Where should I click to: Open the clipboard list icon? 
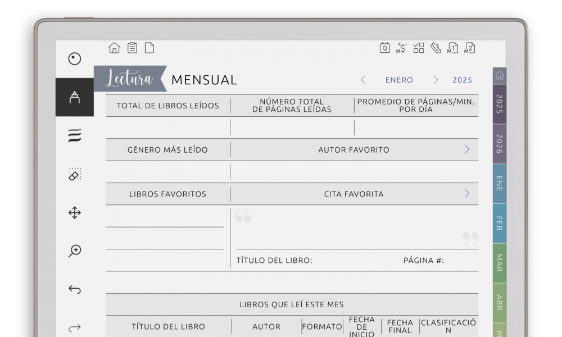pyautogui.click(x=132, y=48)
